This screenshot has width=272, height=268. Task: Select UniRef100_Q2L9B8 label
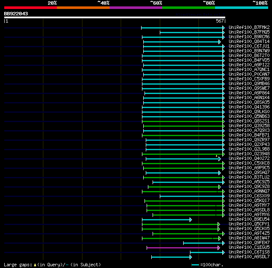(249, 149)
